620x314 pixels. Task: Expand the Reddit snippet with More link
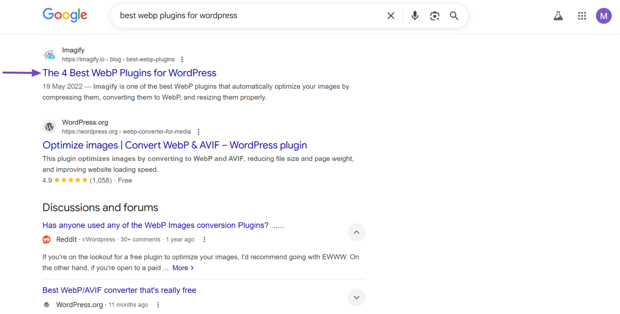coord(183,268)
